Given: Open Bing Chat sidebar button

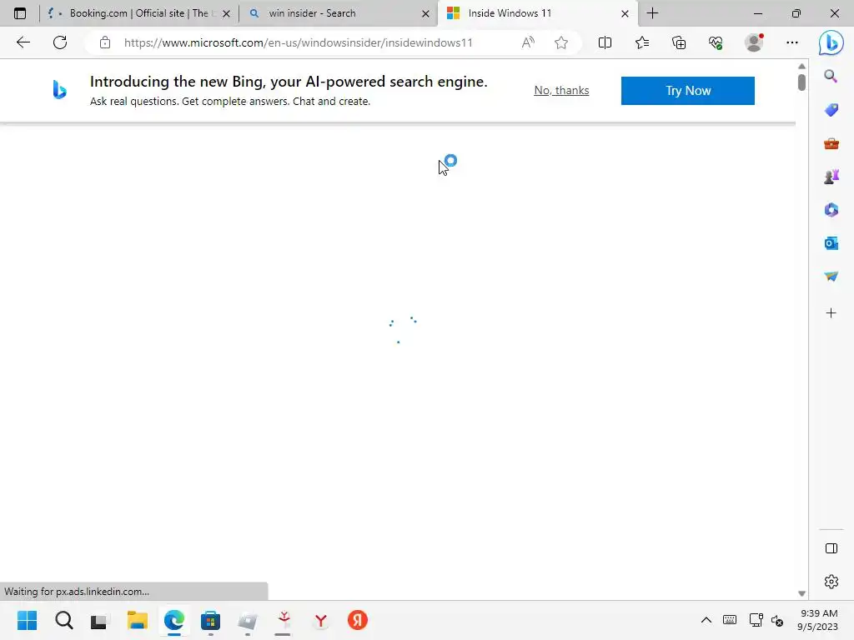Looking at the screenshot, I should click(831, 42).
